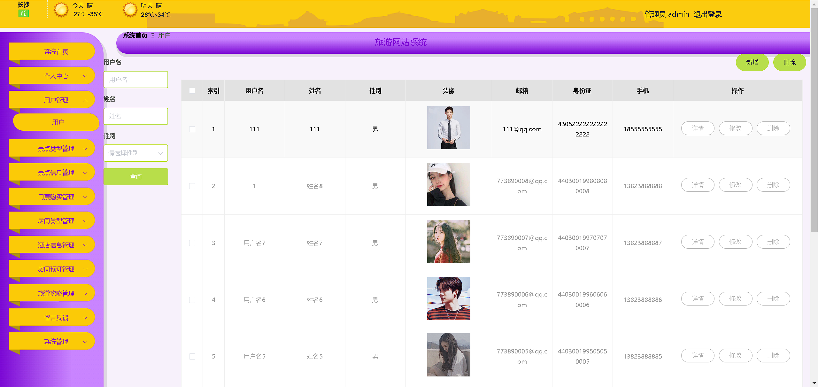Click the breadcrumb separator icon
The height and width of the screenshot is (387, 818).
coord(153,35)
